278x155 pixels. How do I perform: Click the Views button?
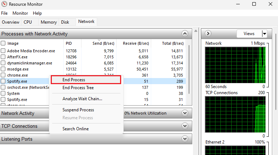249,34
